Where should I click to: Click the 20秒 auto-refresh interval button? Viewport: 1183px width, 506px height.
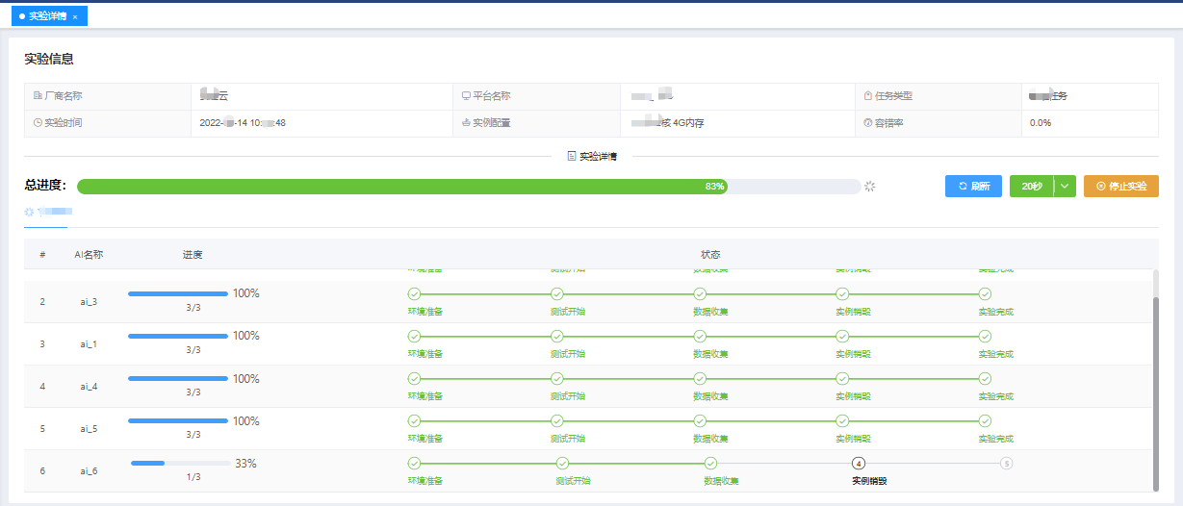1031,187
